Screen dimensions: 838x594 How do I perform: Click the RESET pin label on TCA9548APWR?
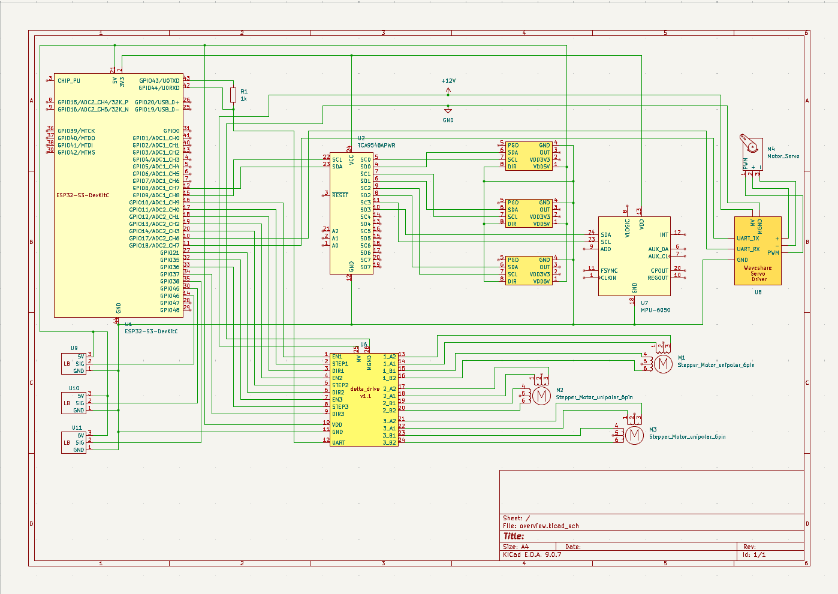pos(340,195)
